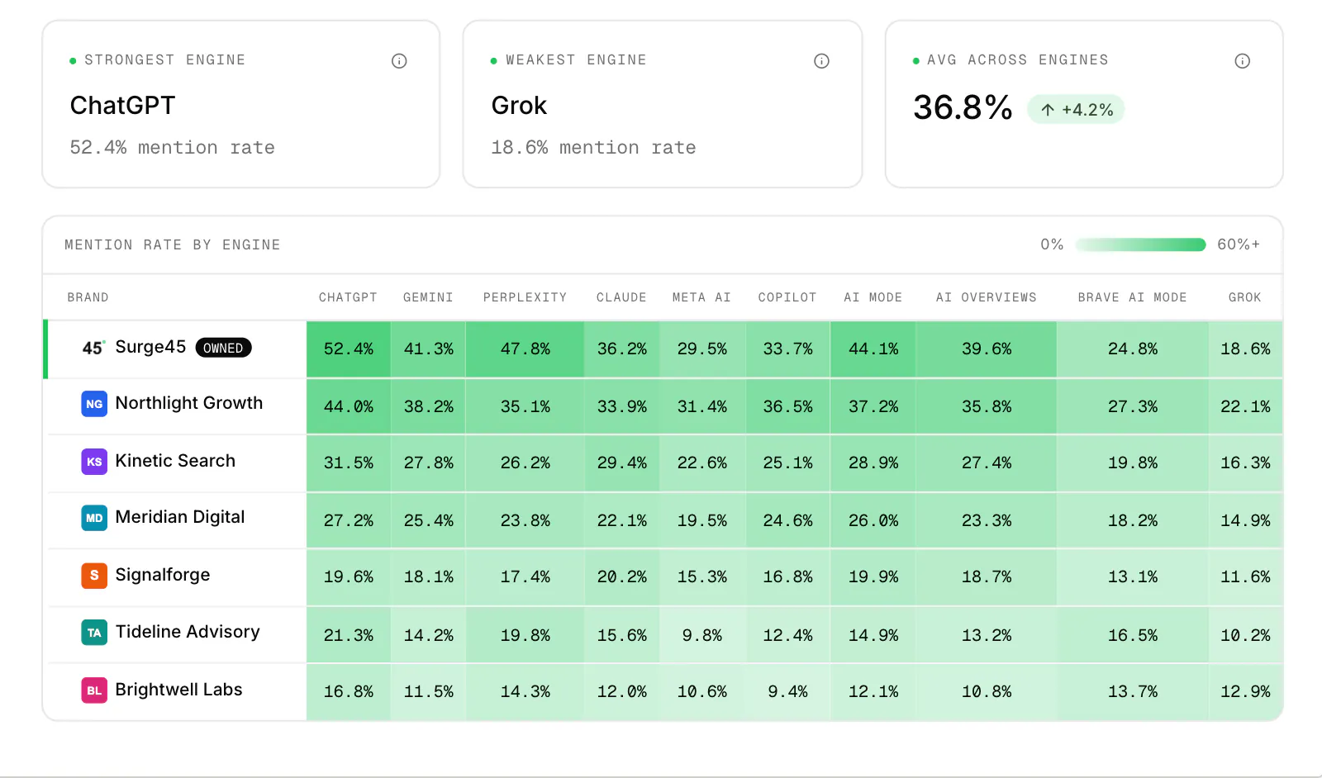This screenshot has height=778, width=1322.
Task: Click the NG Northlight Growth badge icon
Action: tap(94, 404)
